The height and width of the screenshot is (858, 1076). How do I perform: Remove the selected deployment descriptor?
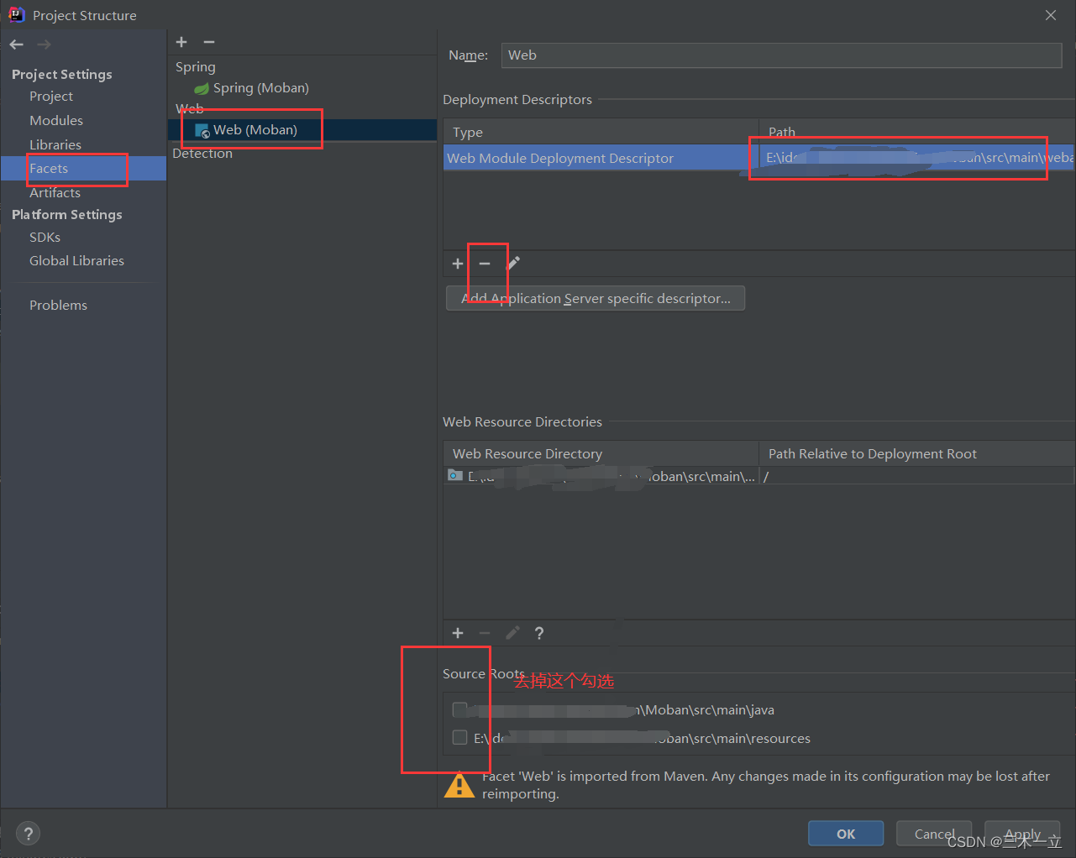(485, 264)
